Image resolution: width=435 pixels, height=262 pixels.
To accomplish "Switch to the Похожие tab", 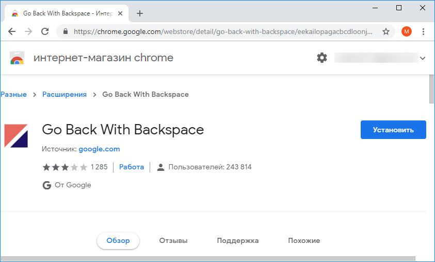I will click(304, 240).
